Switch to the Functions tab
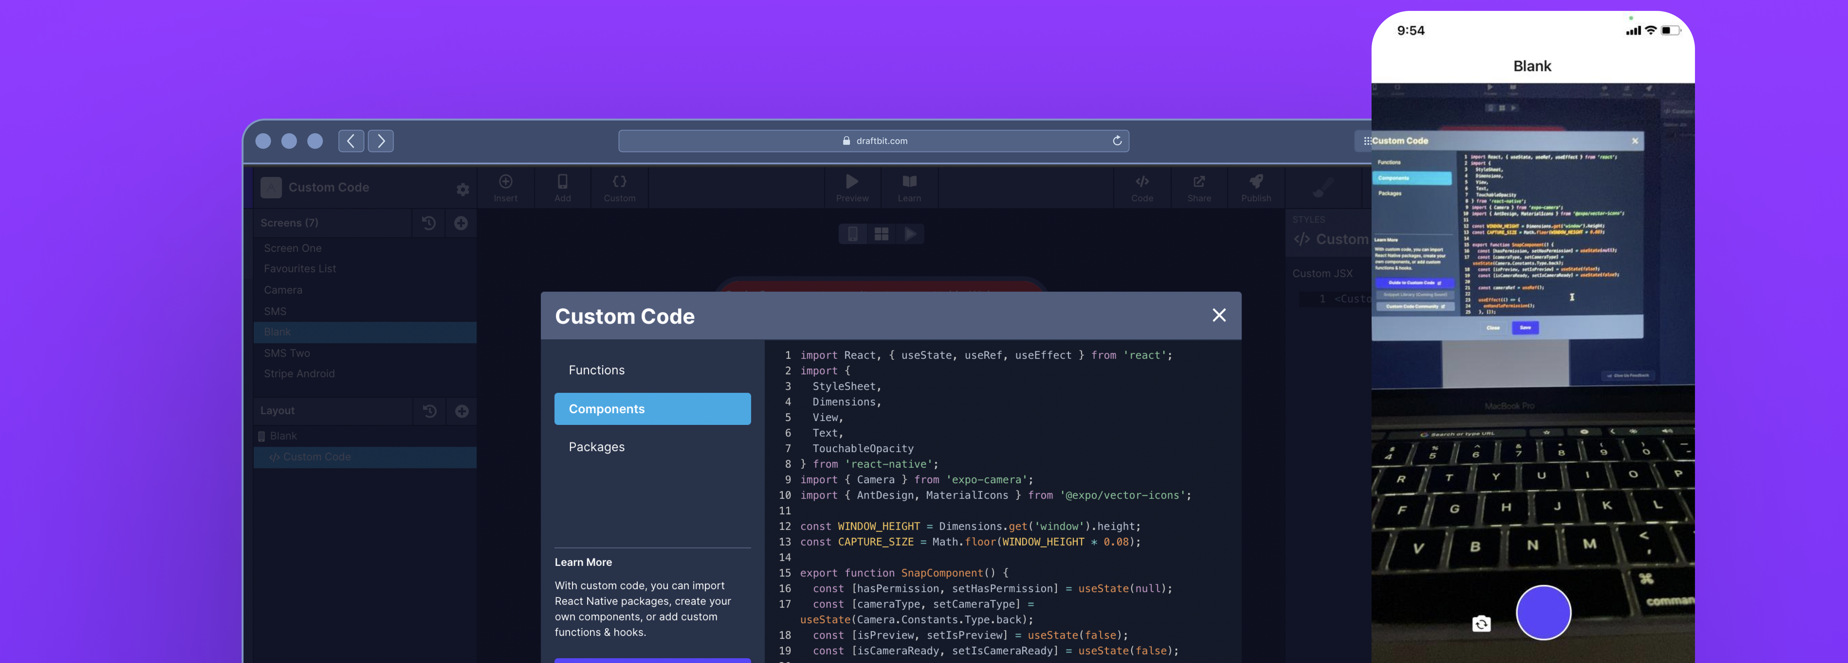This screenshot has height=663, width=1848. (653, 370)
